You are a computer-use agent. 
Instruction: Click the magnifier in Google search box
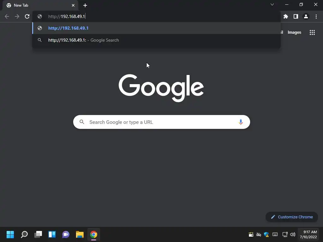(x=82, y=122)
